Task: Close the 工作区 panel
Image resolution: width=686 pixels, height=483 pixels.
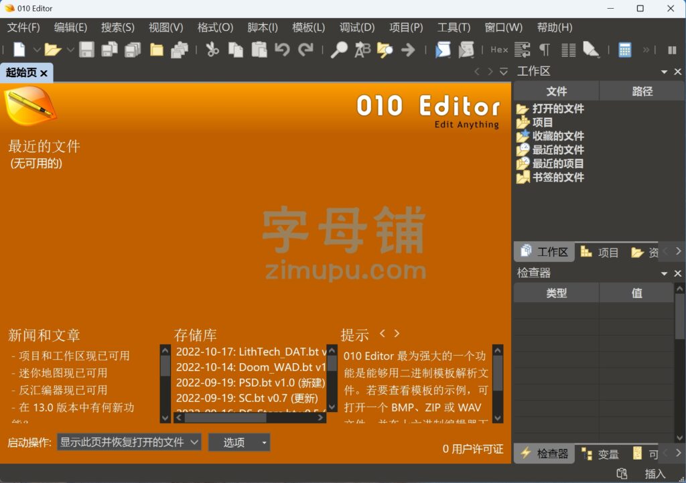Action: (678, 72)
